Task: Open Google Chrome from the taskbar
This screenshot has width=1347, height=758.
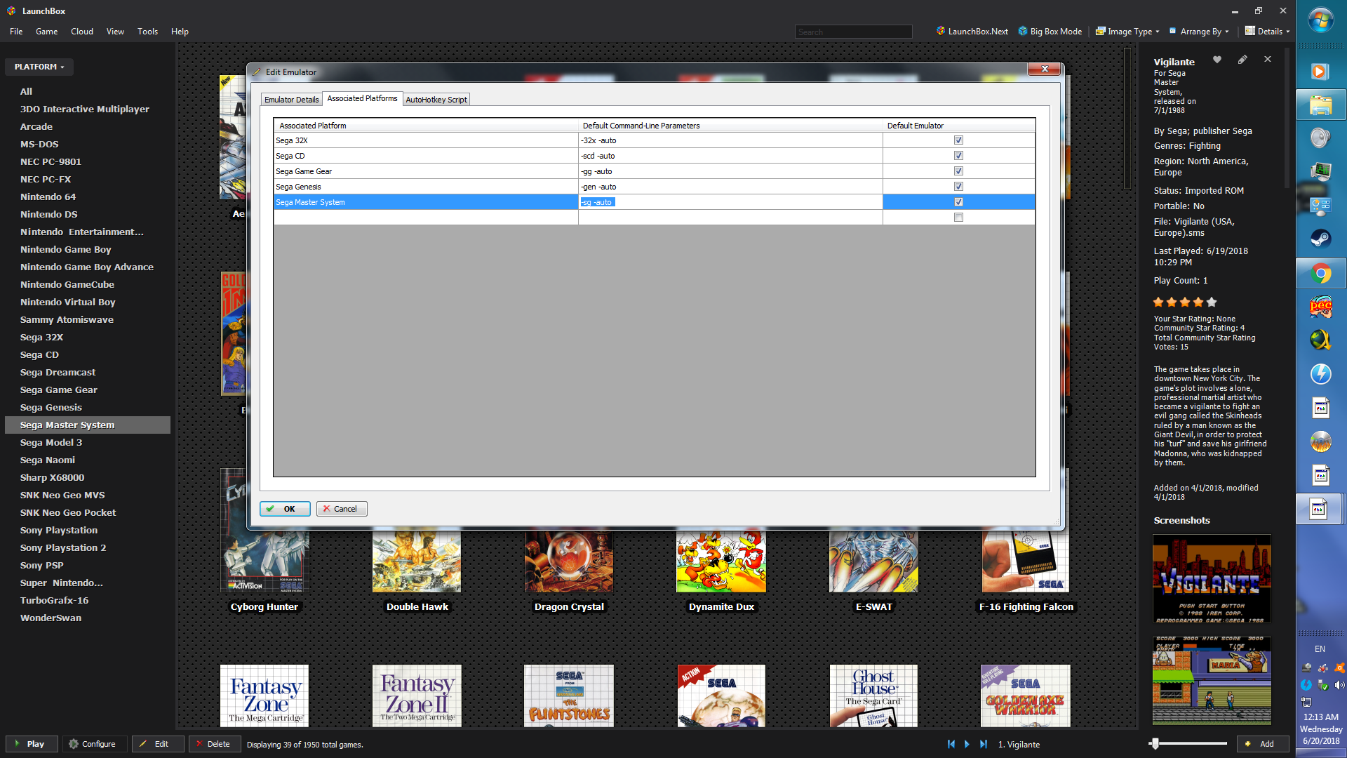Action: [1320, 273]
